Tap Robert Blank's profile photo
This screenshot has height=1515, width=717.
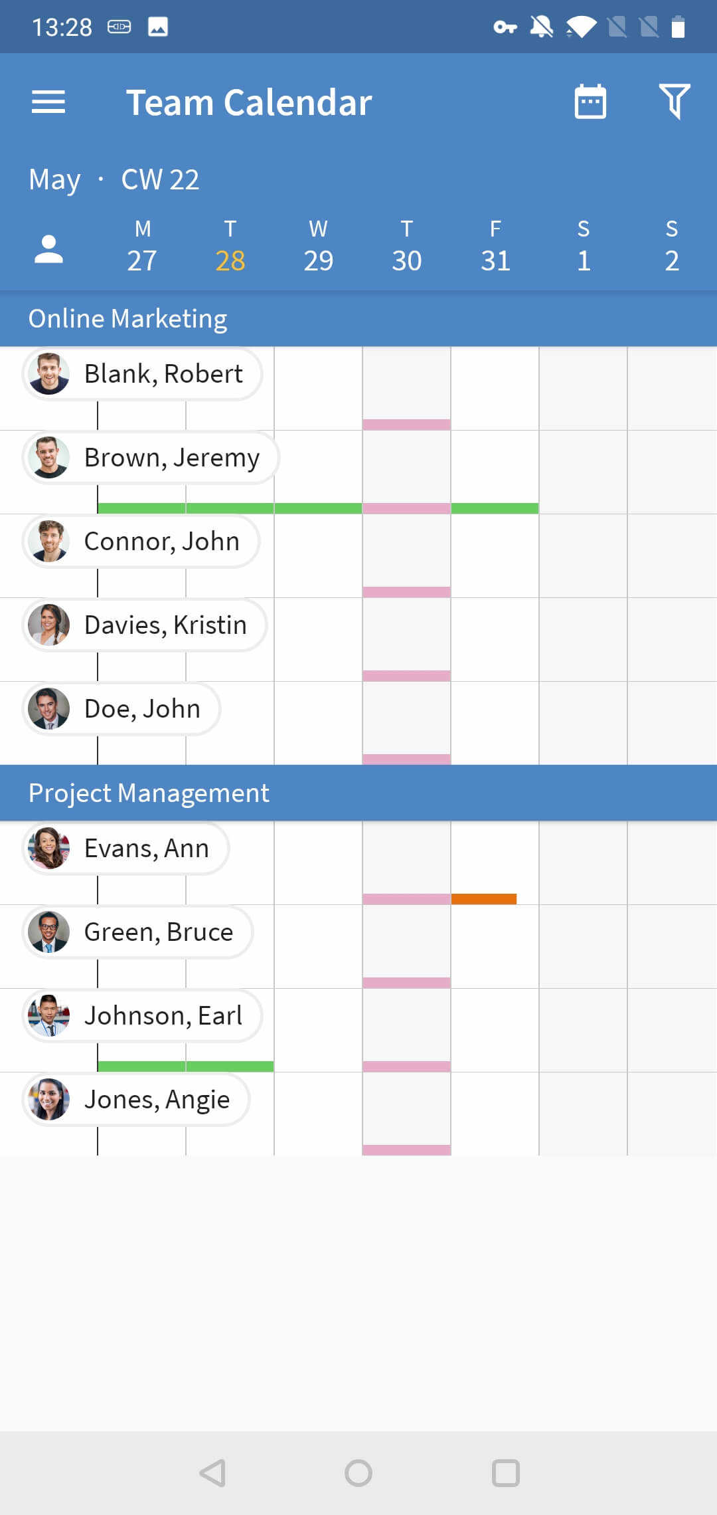click(48, 373)
